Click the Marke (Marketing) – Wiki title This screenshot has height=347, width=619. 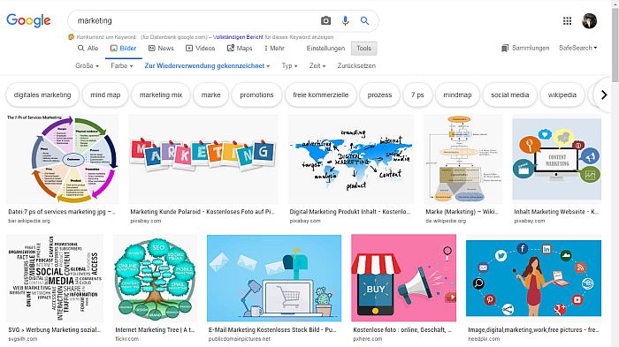(462, 212)
